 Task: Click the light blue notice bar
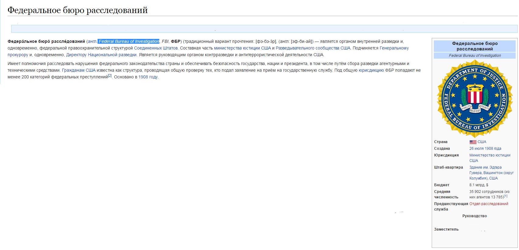(264, 29)
